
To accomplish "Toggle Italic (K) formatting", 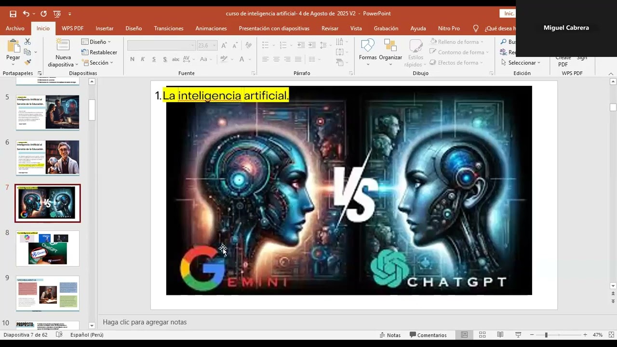I will (143, 59).
